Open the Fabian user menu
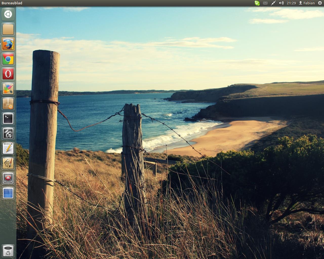 point(307,3)
